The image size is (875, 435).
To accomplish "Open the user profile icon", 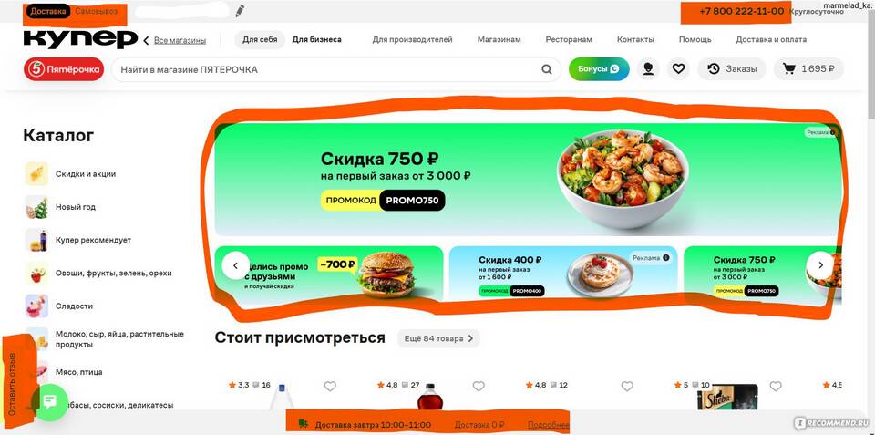I will [x=648, y=68].
